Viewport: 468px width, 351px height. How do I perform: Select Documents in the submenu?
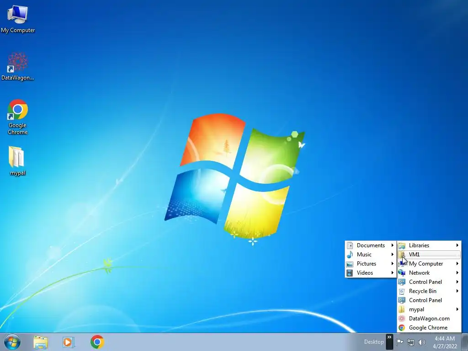370,245
